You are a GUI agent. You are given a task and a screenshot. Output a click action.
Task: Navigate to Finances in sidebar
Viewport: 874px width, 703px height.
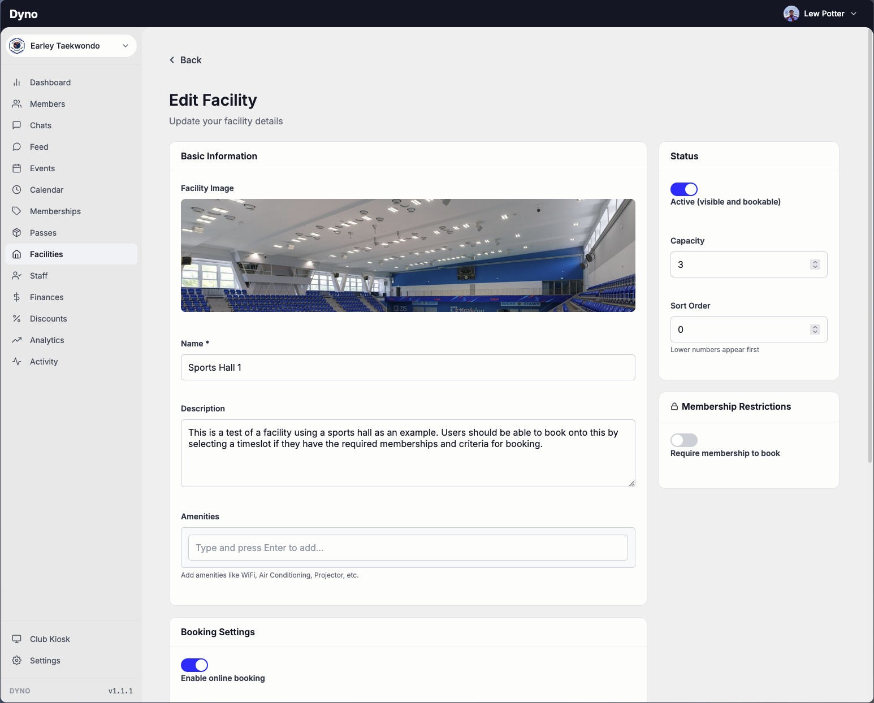click(71, 297)
